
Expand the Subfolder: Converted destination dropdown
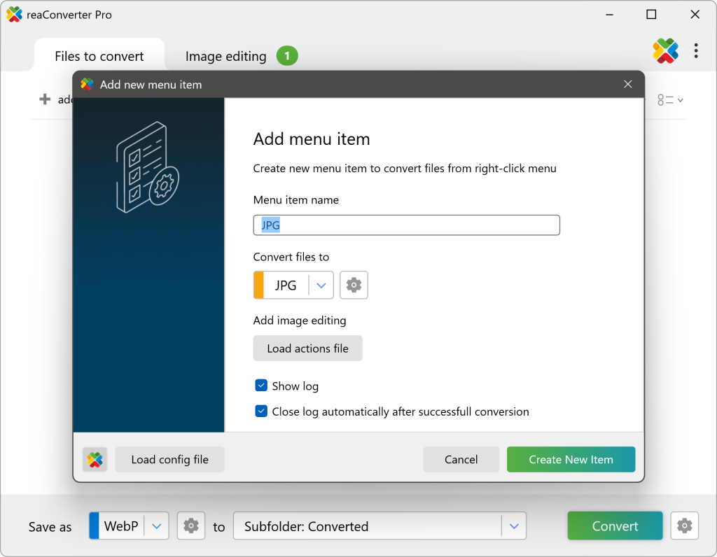[514, 526]
